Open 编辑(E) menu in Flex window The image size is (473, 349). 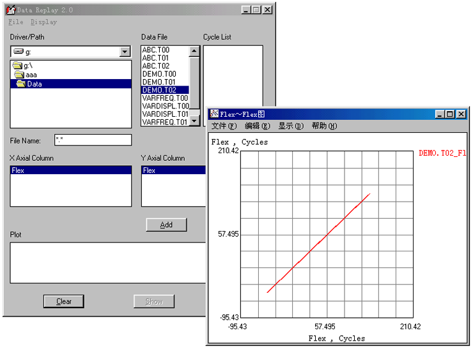tap(258, 126)
